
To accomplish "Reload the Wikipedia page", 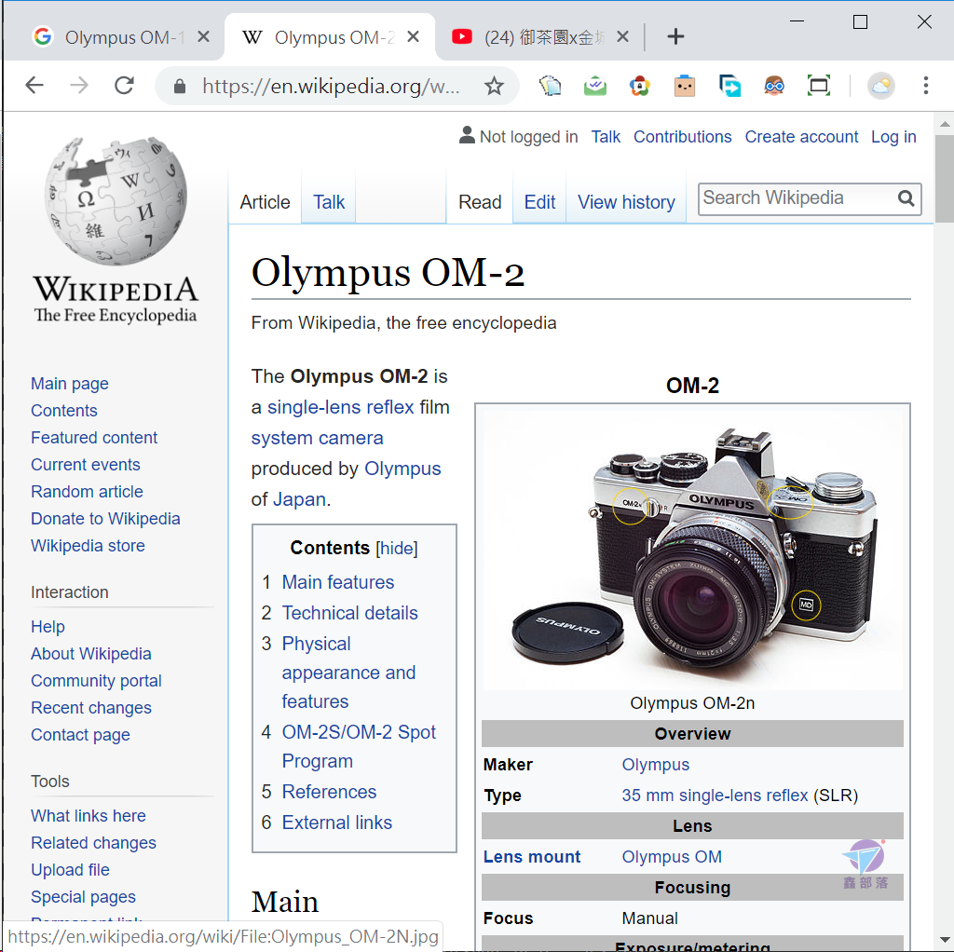I will [124, 86].
